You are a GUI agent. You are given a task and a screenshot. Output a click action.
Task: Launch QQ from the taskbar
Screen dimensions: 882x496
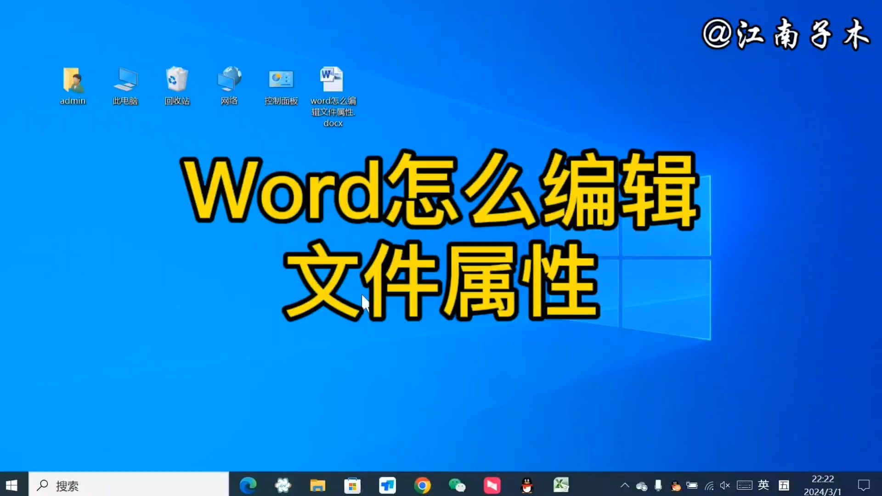click(x=526, y=485)
